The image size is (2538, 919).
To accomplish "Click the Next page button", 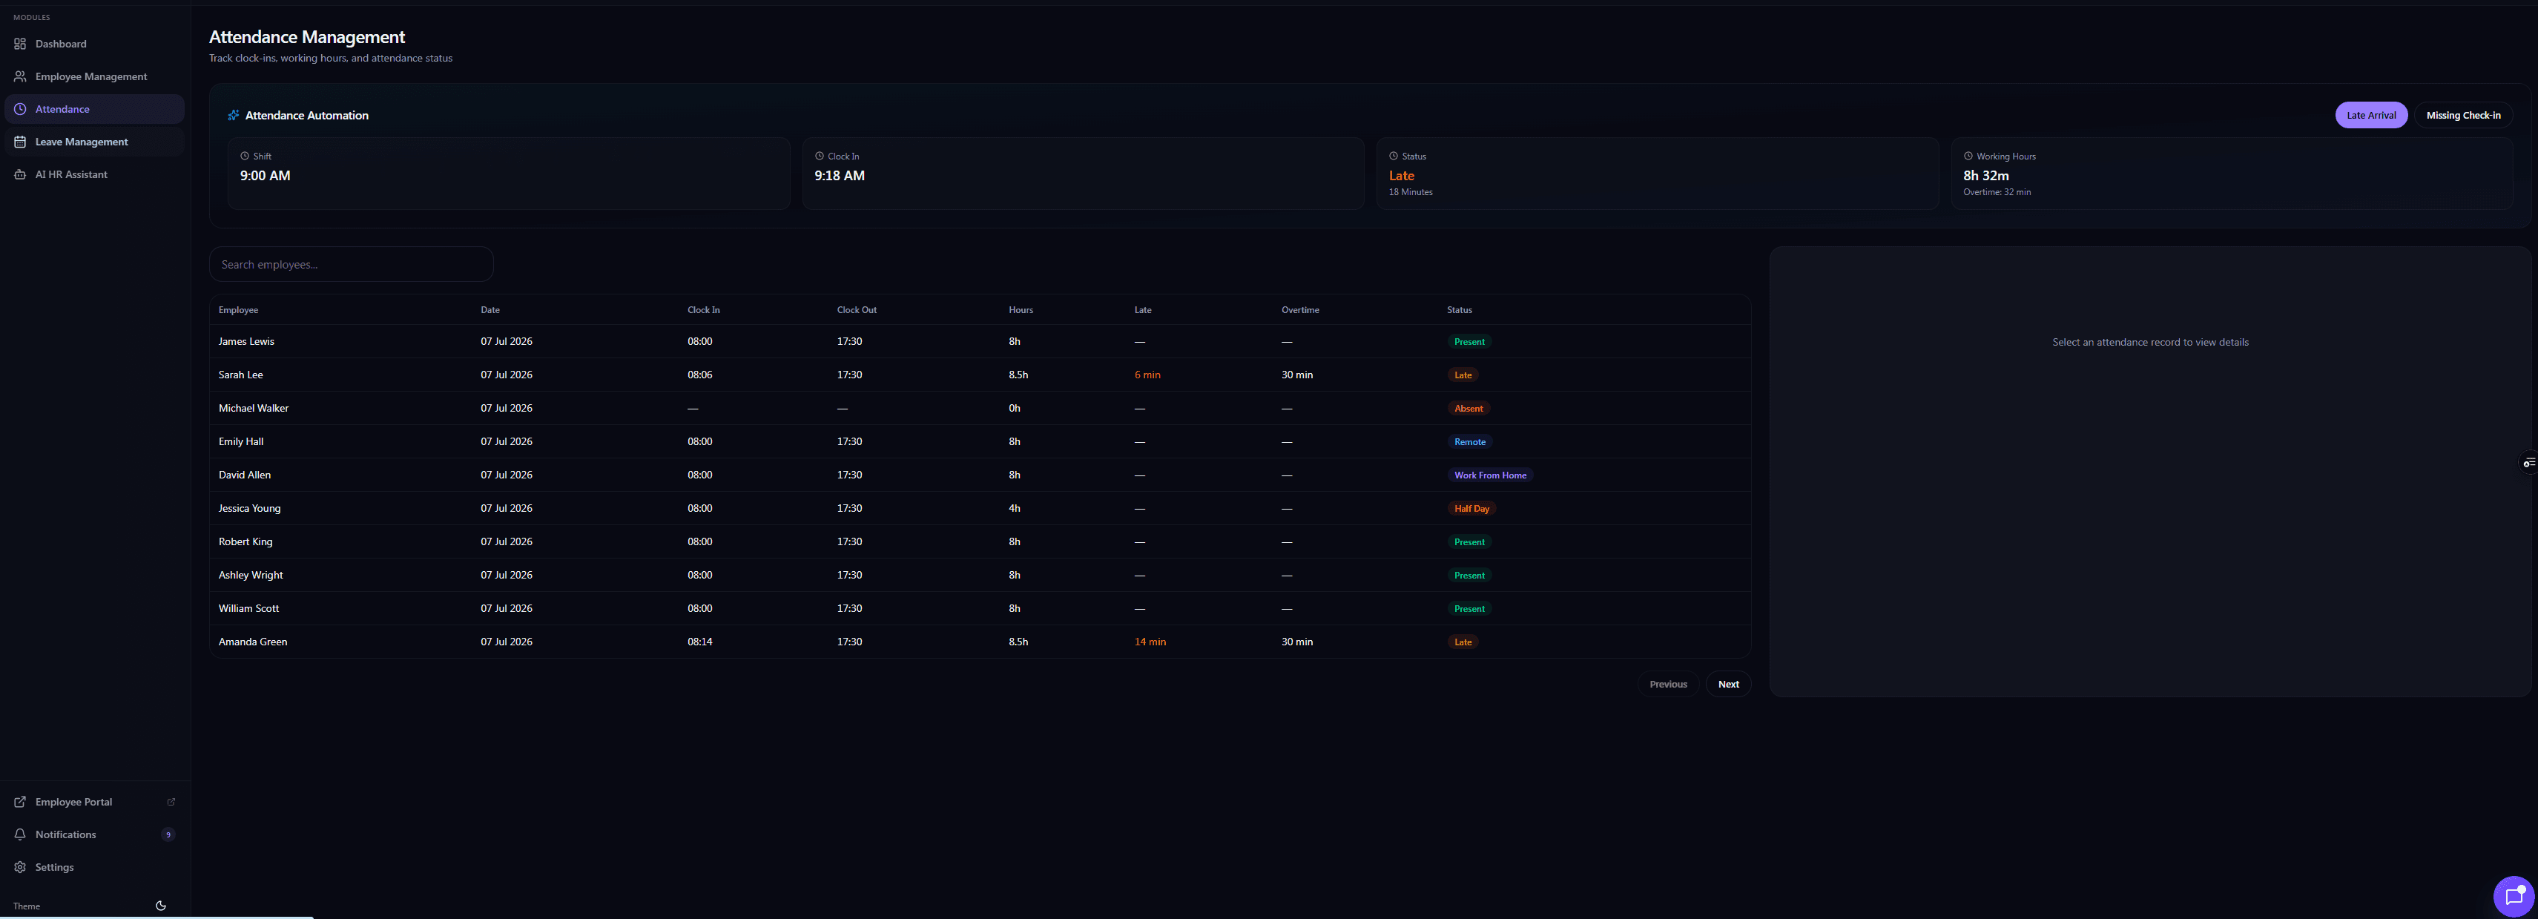I will coord(1728,684).
